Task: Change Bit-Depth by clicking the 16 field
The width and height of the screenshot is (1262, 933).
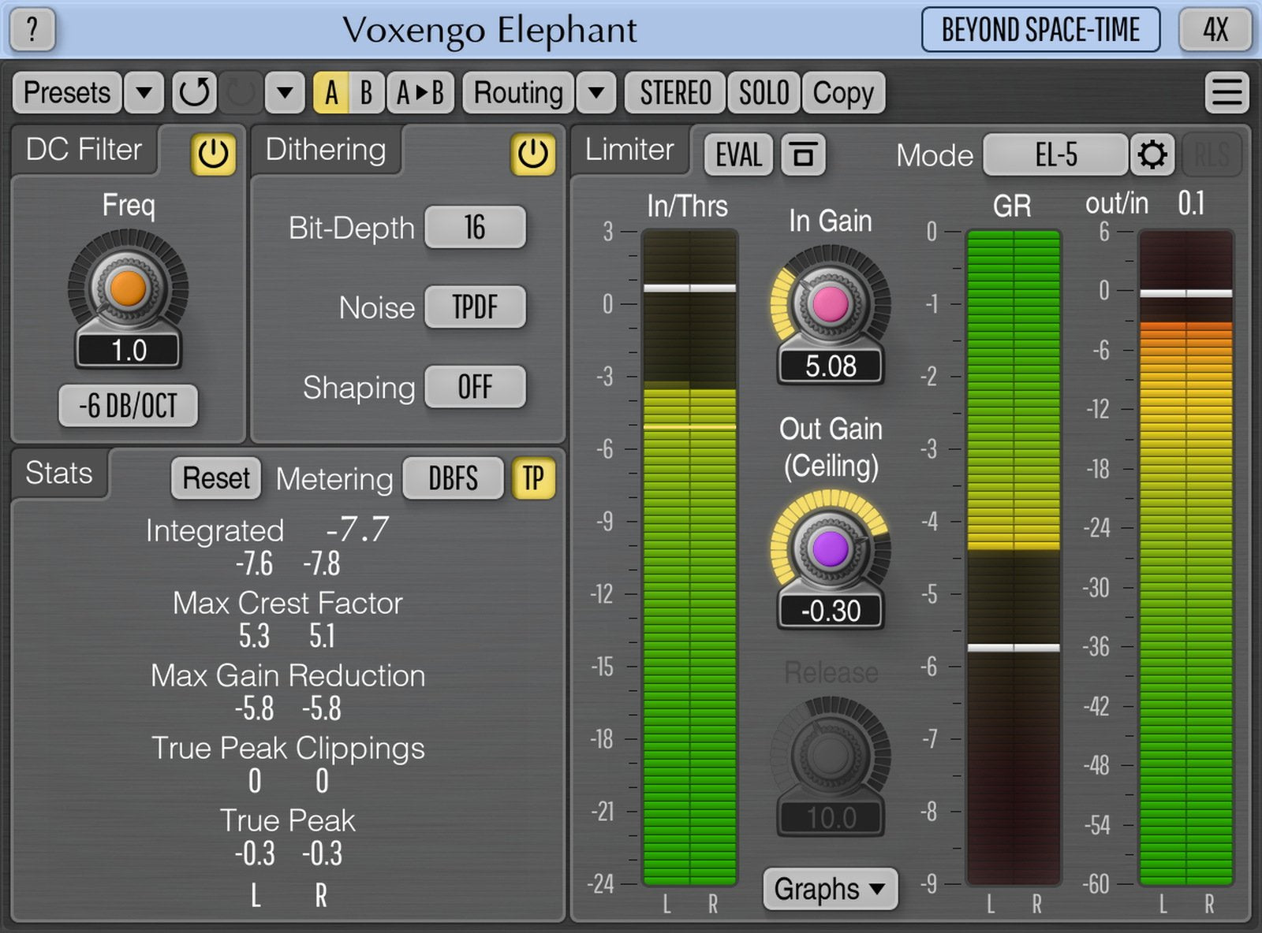Action: point(475,228)
